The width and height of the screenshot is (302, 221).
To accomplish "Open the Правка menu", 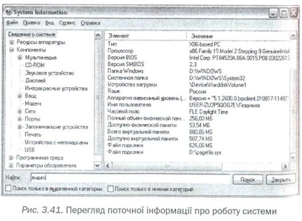I will [x=31, y=23].
